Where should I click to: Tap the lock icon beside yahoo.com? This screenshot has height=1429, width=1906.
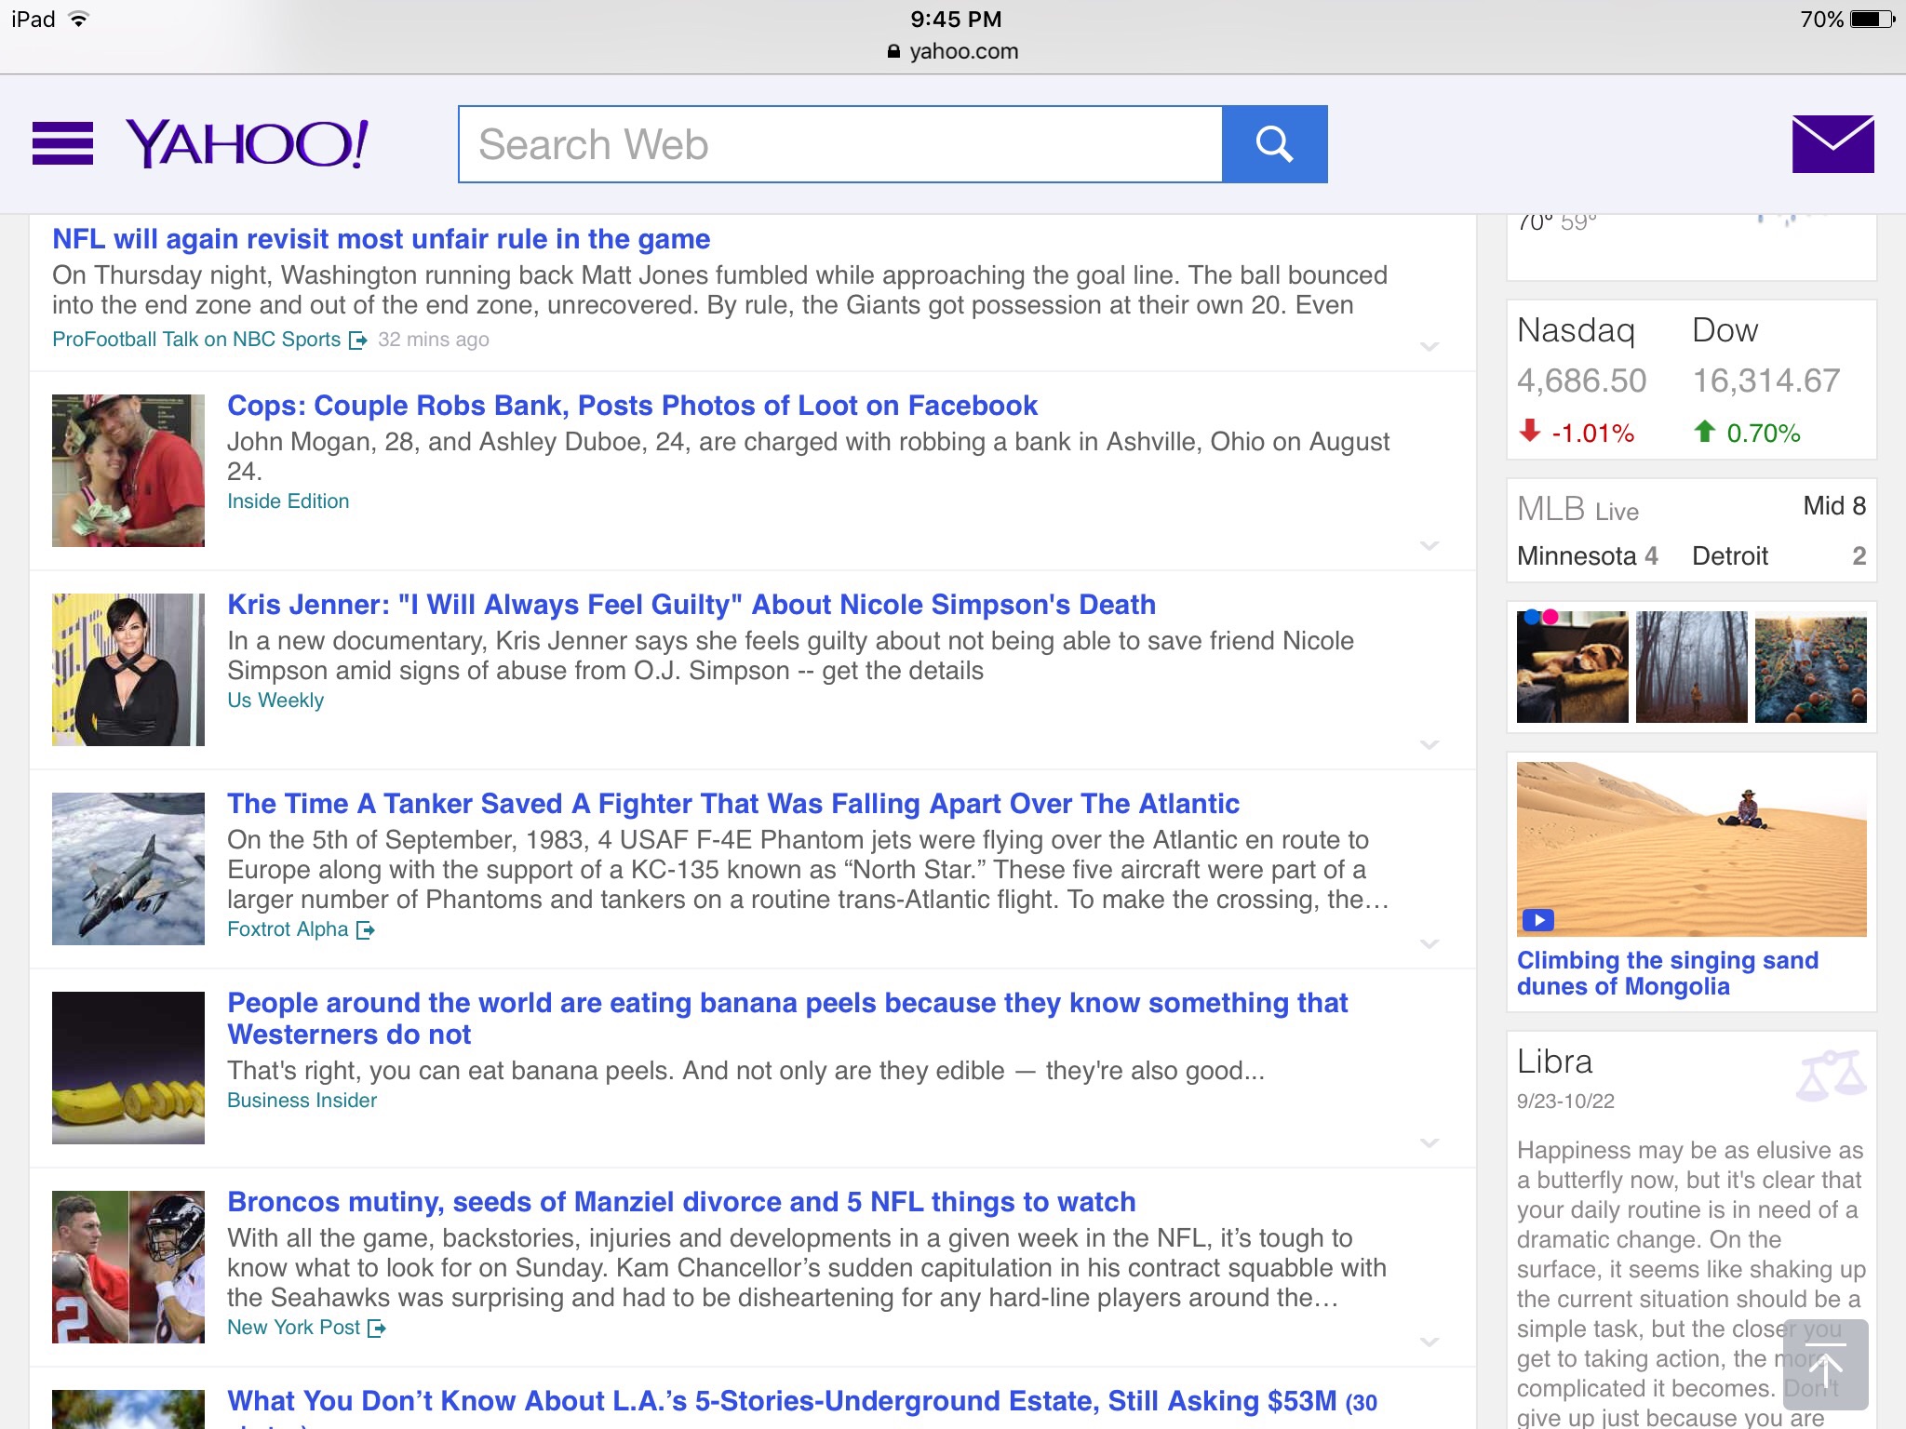(x=893, y=52)
